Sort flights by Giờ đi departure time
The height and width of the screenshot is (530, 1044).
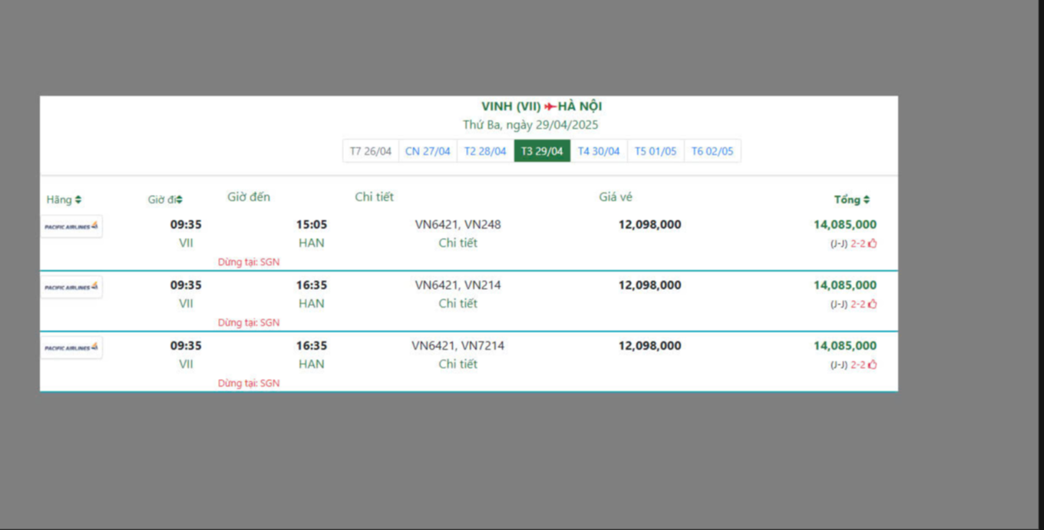[x=165, y=199]
